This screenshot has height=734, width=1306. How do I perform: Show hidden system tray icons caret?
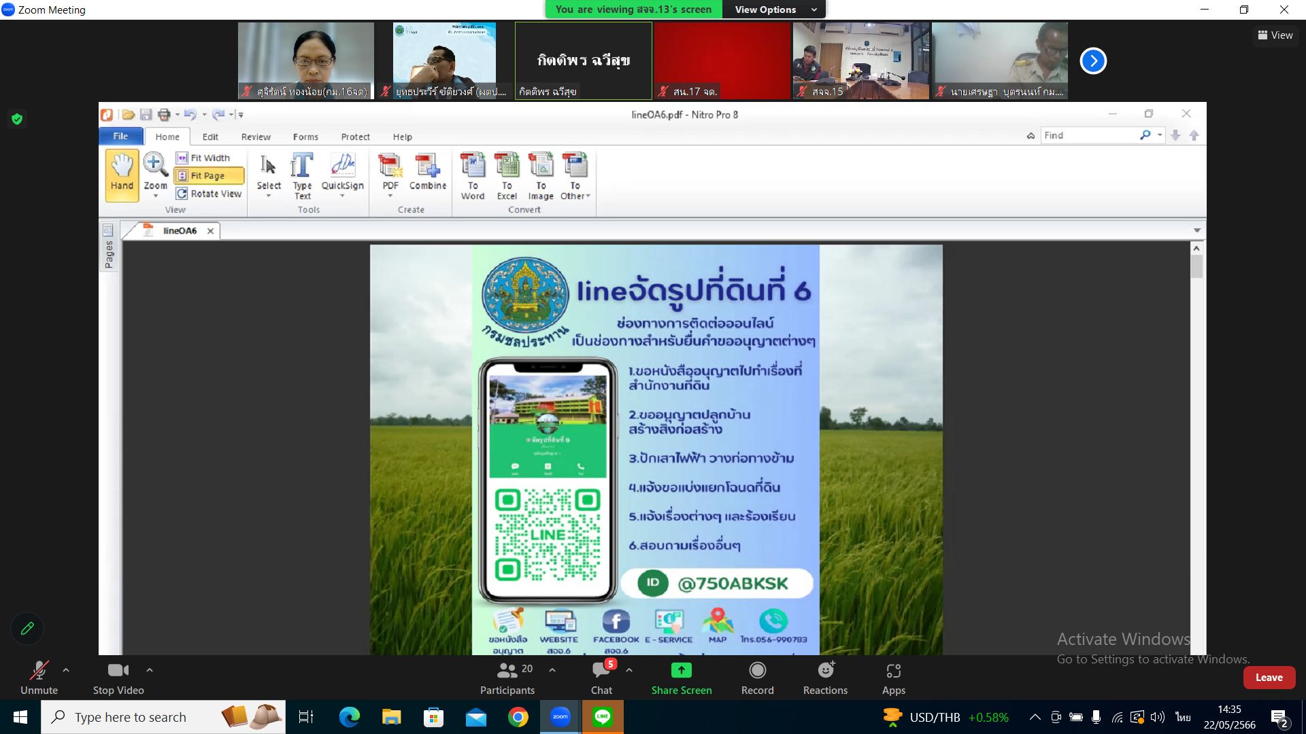point(1035,717)
